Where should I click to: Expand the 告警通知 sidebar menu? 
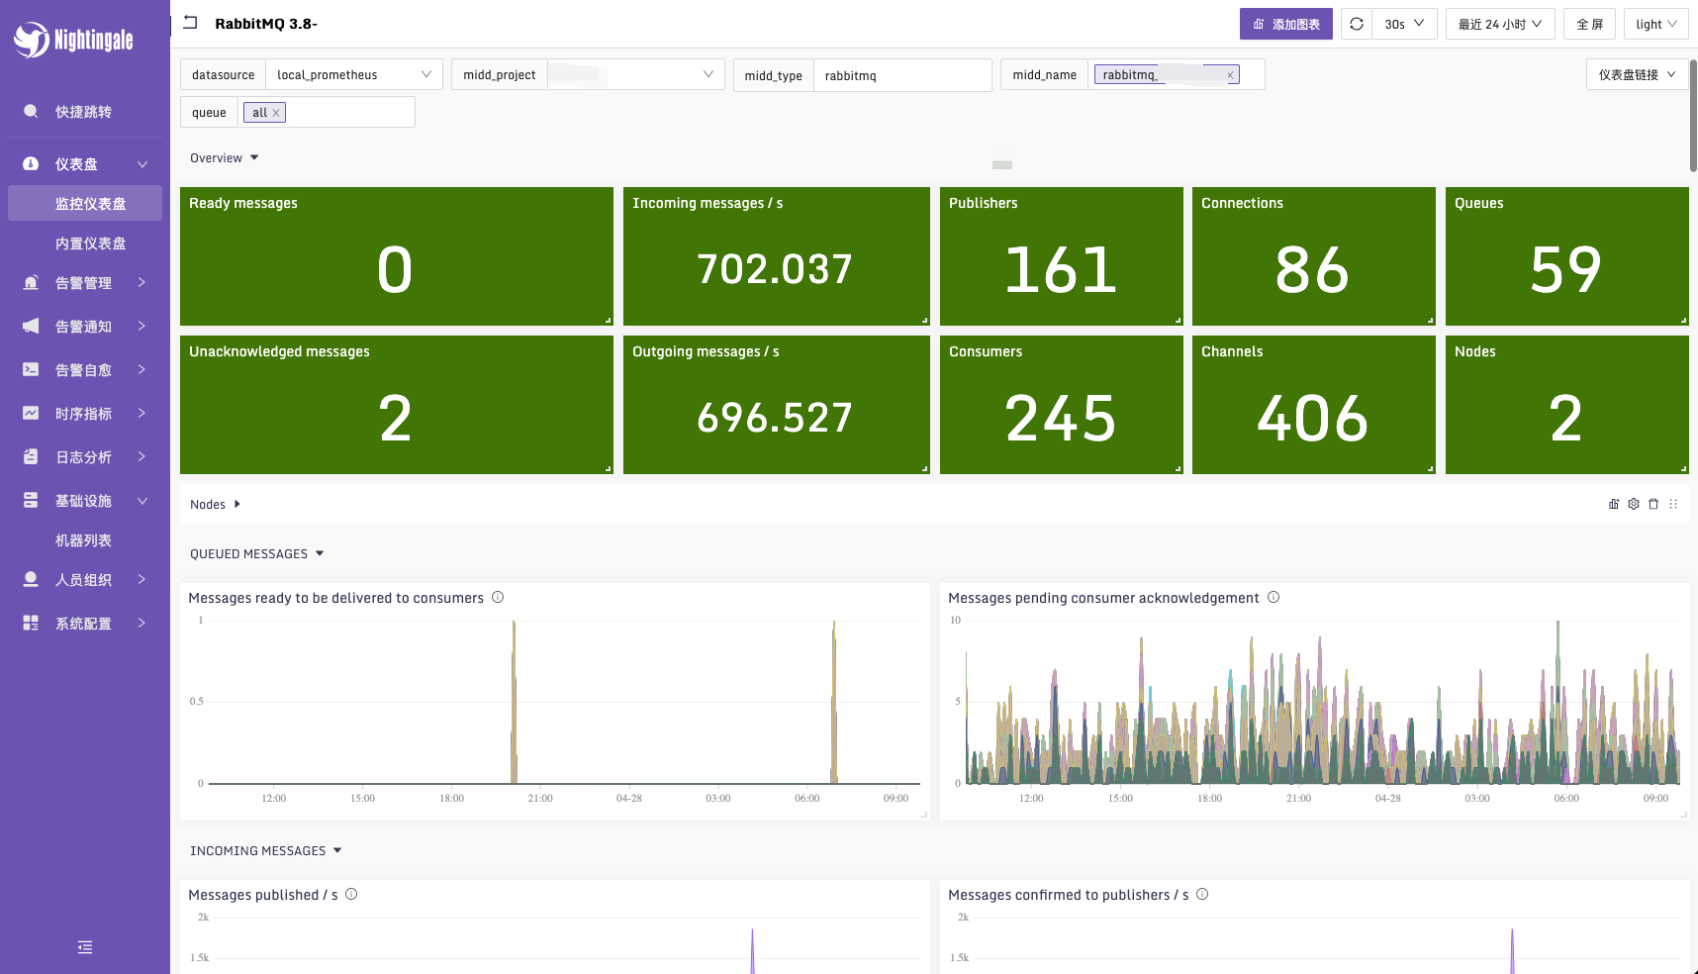point(85,326)
